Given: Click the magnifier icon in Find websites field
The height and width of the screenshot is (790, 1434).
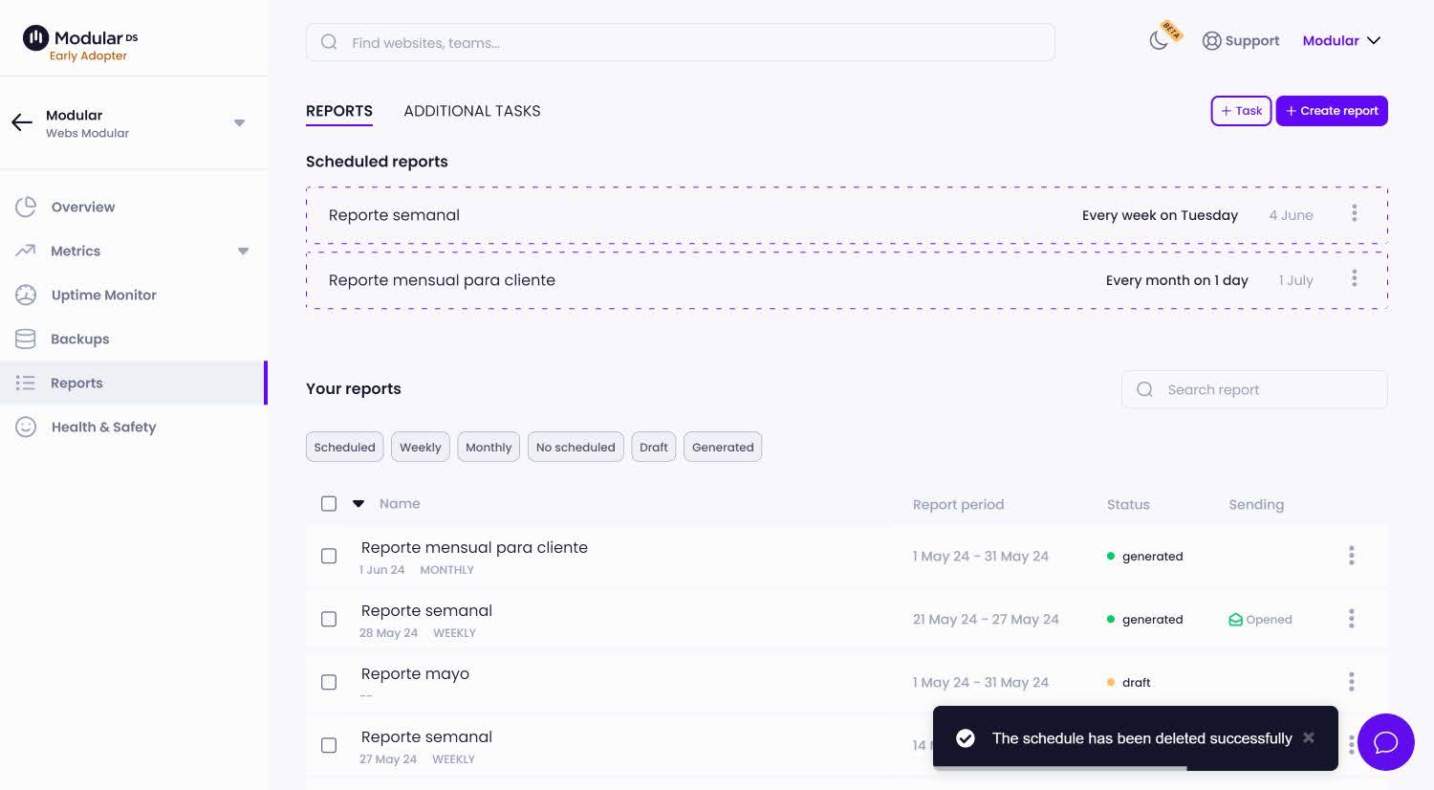Looking at the screenshot, I should click(329, 42).
